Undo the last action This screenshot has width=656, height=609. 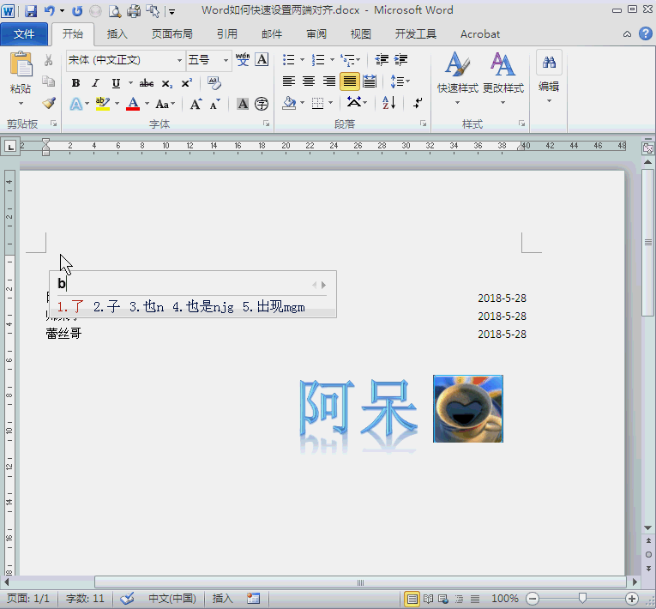tap(50, 11)
